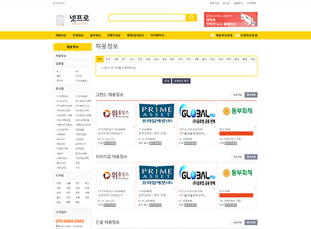311x229 pixels.
Task: Click the small corner icon on Grand GLOBAL card
Action: pyautogui.click(x=214, y=127)
